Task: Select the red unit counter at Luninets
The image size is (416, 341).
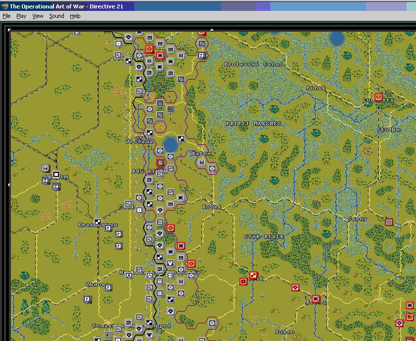Action: (378, 97)
